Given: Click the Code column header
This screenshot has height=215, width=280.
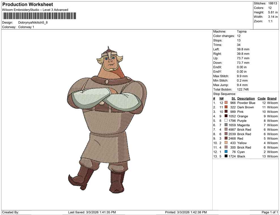Looking at the screenshot, I should coord(261,98).
